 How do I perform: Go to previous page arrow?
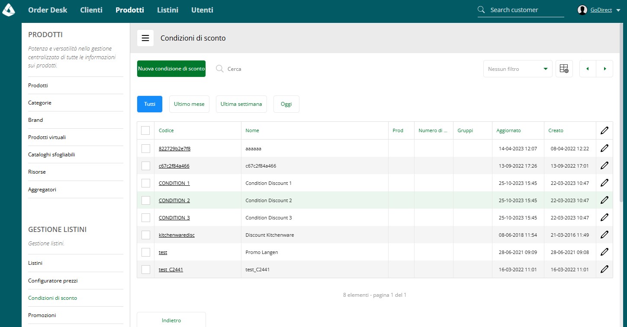tap(588, 69)
